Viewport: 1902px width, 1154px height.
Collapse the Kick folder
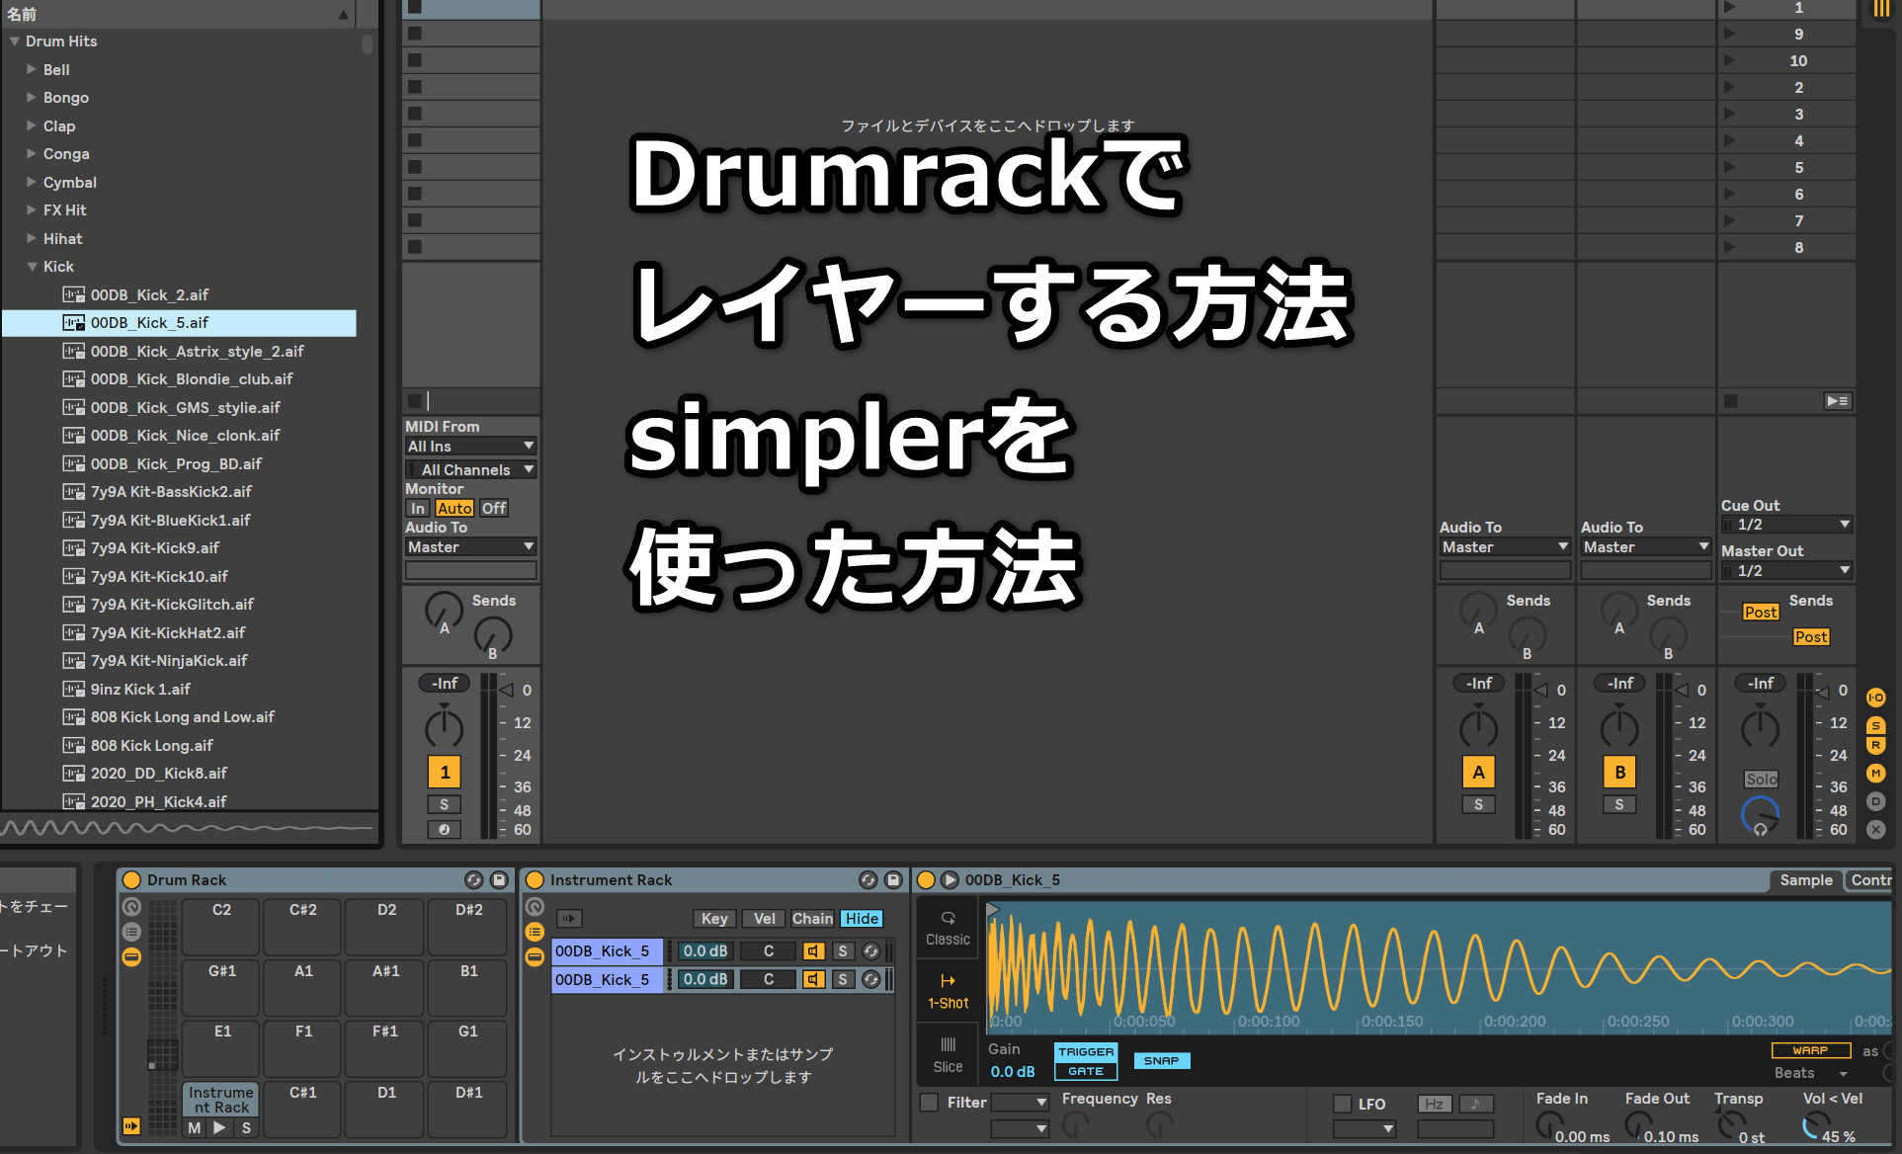[32, 267]
